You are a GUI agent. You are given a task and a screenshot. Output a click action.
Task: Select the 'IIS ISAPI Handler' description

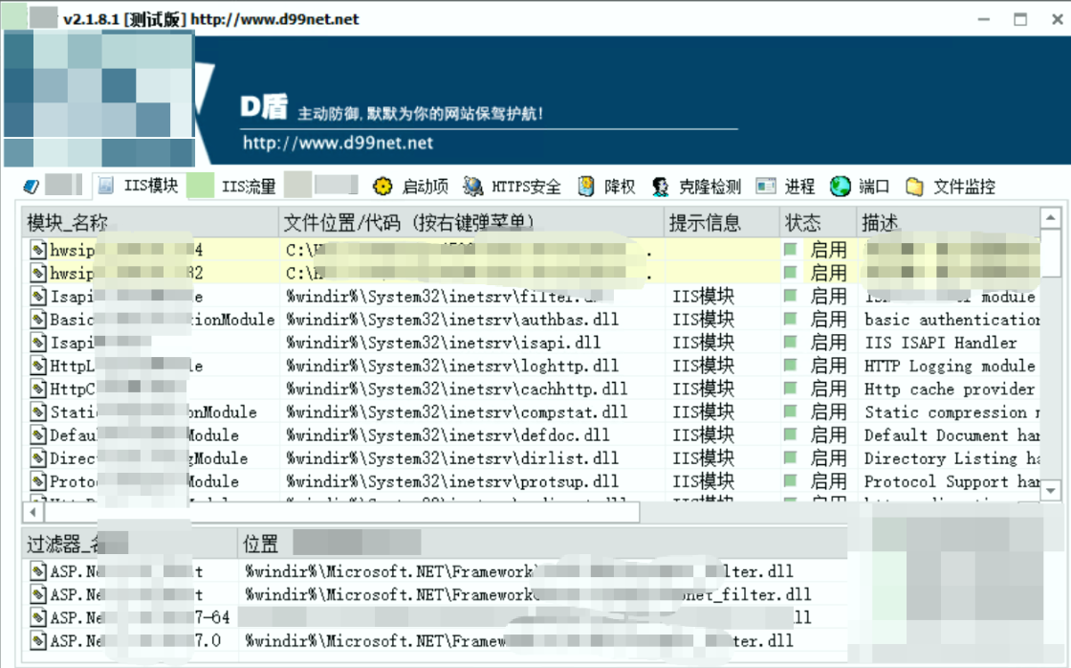(x=941, y=343)
